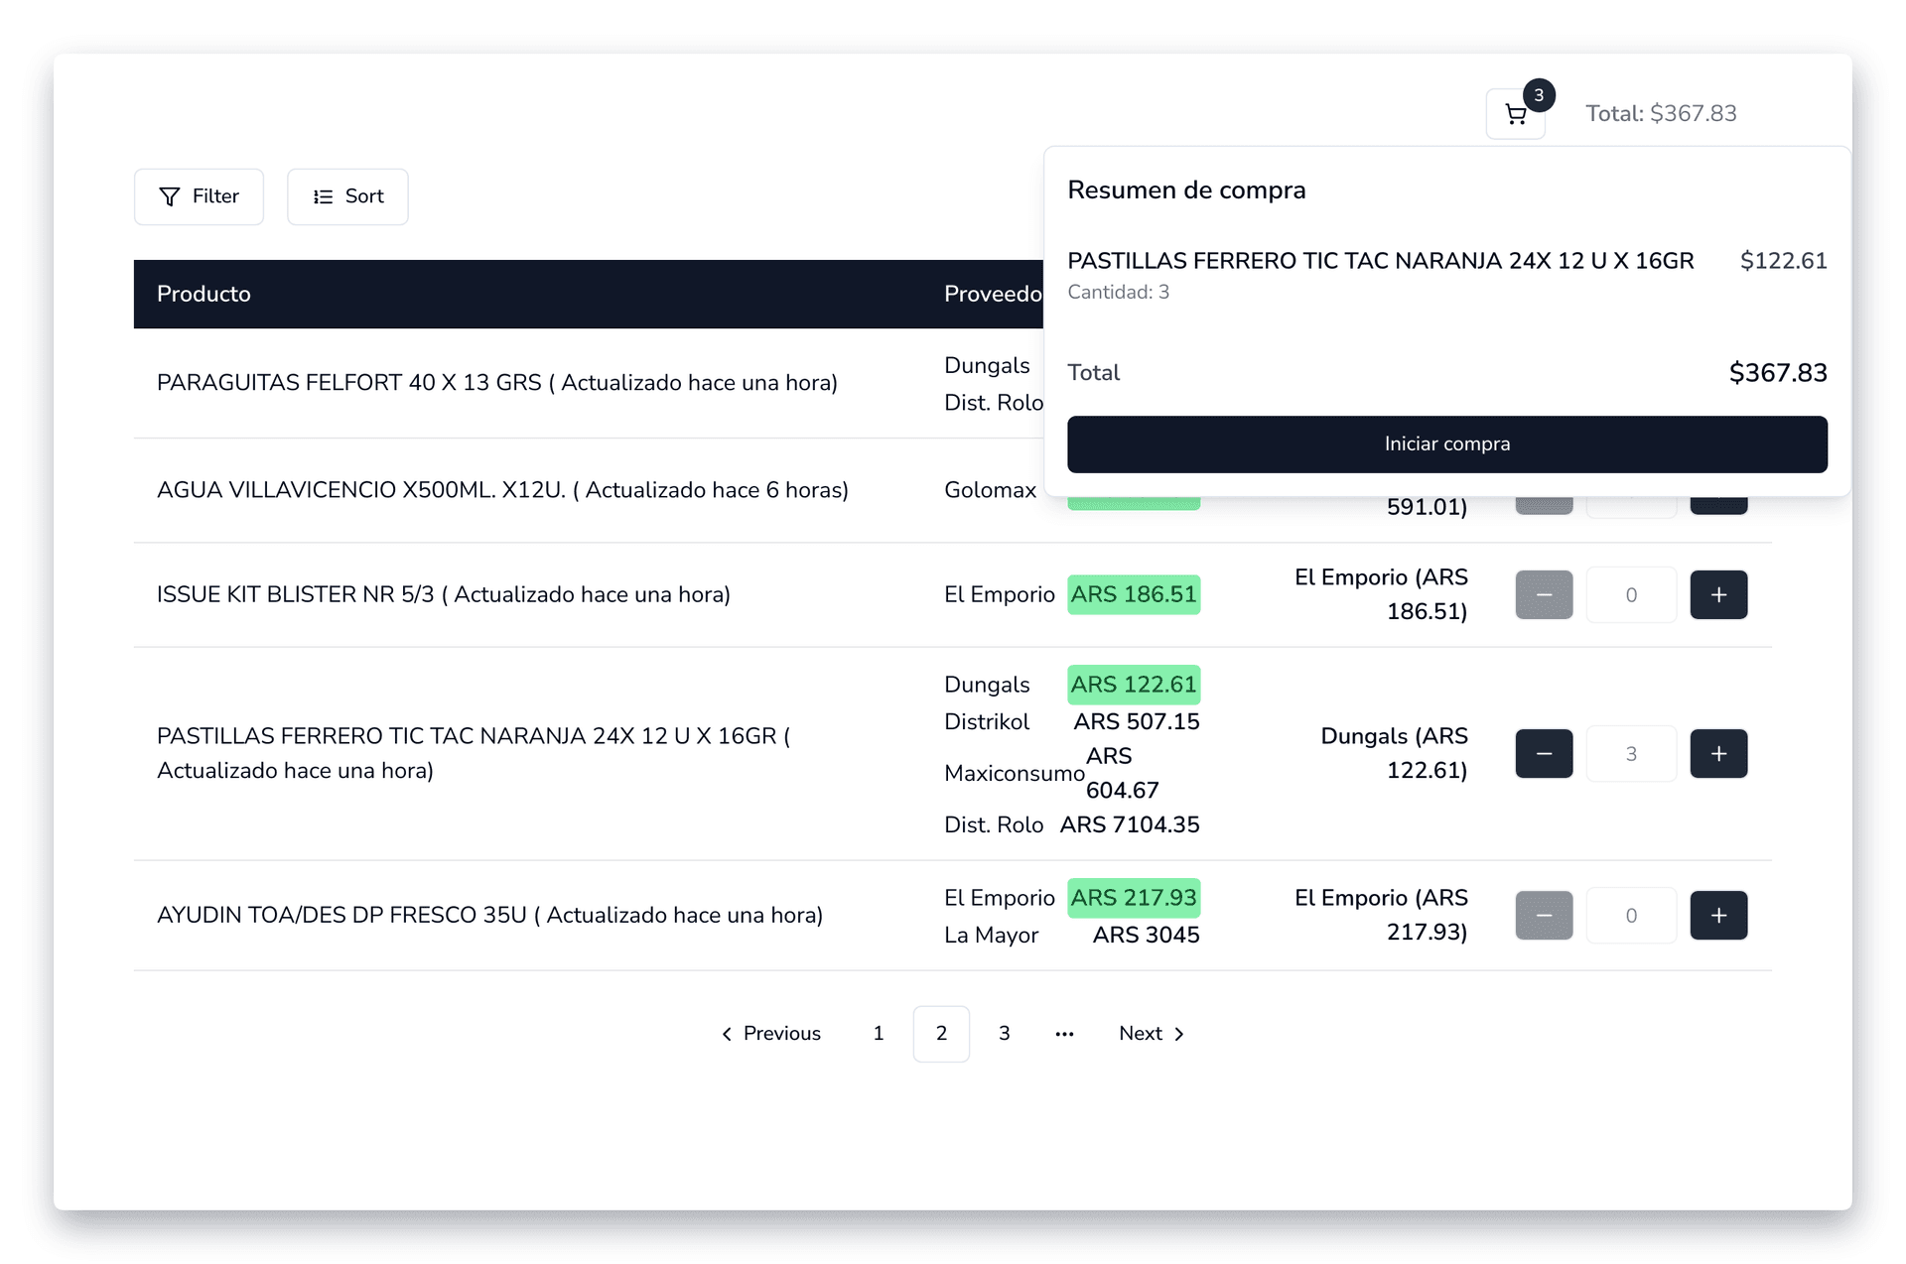Increase quantity for PASTILLAS FERRERO TIC TAC
This screenshot has height=1264, width=1906.
point(1718,753)
